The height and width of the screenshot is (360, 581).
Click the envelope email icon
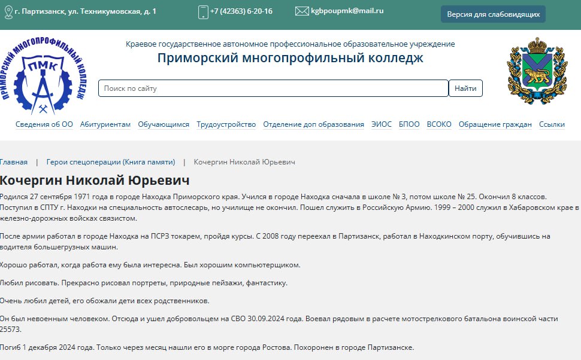(x=301, y=11)
